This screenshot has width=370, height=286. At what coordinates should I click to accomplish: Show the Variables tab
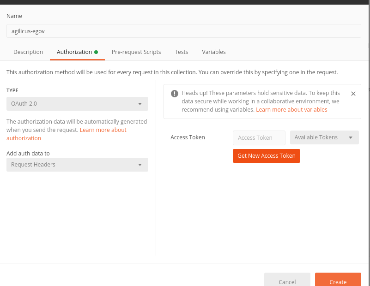(214, 52)
